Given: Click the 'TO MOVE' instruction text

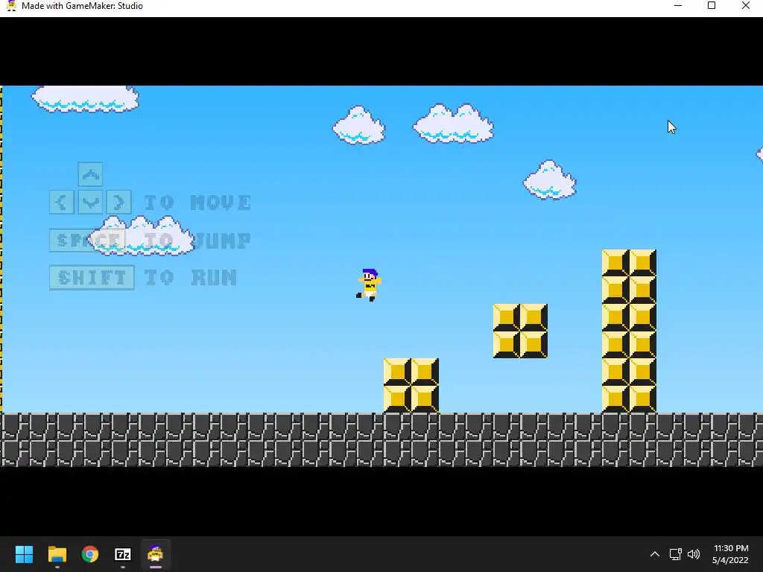Looking at the screenshot, I should 197,203.
